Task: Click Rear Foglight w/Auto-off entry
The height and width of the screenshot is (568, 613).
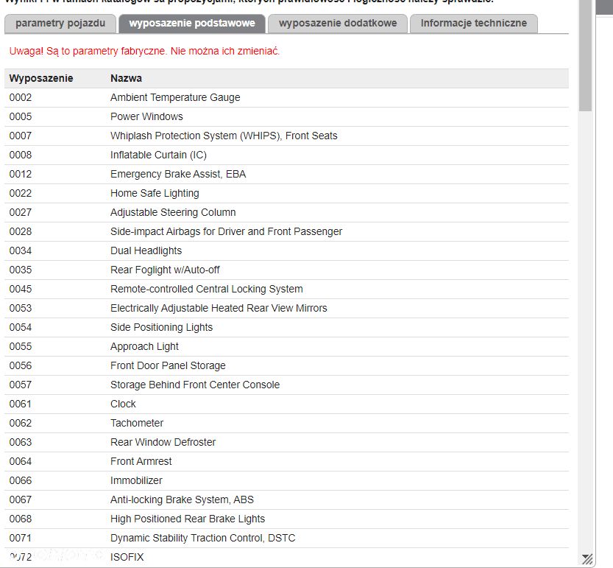Action: pyautogui.click(x=165, y=270)
